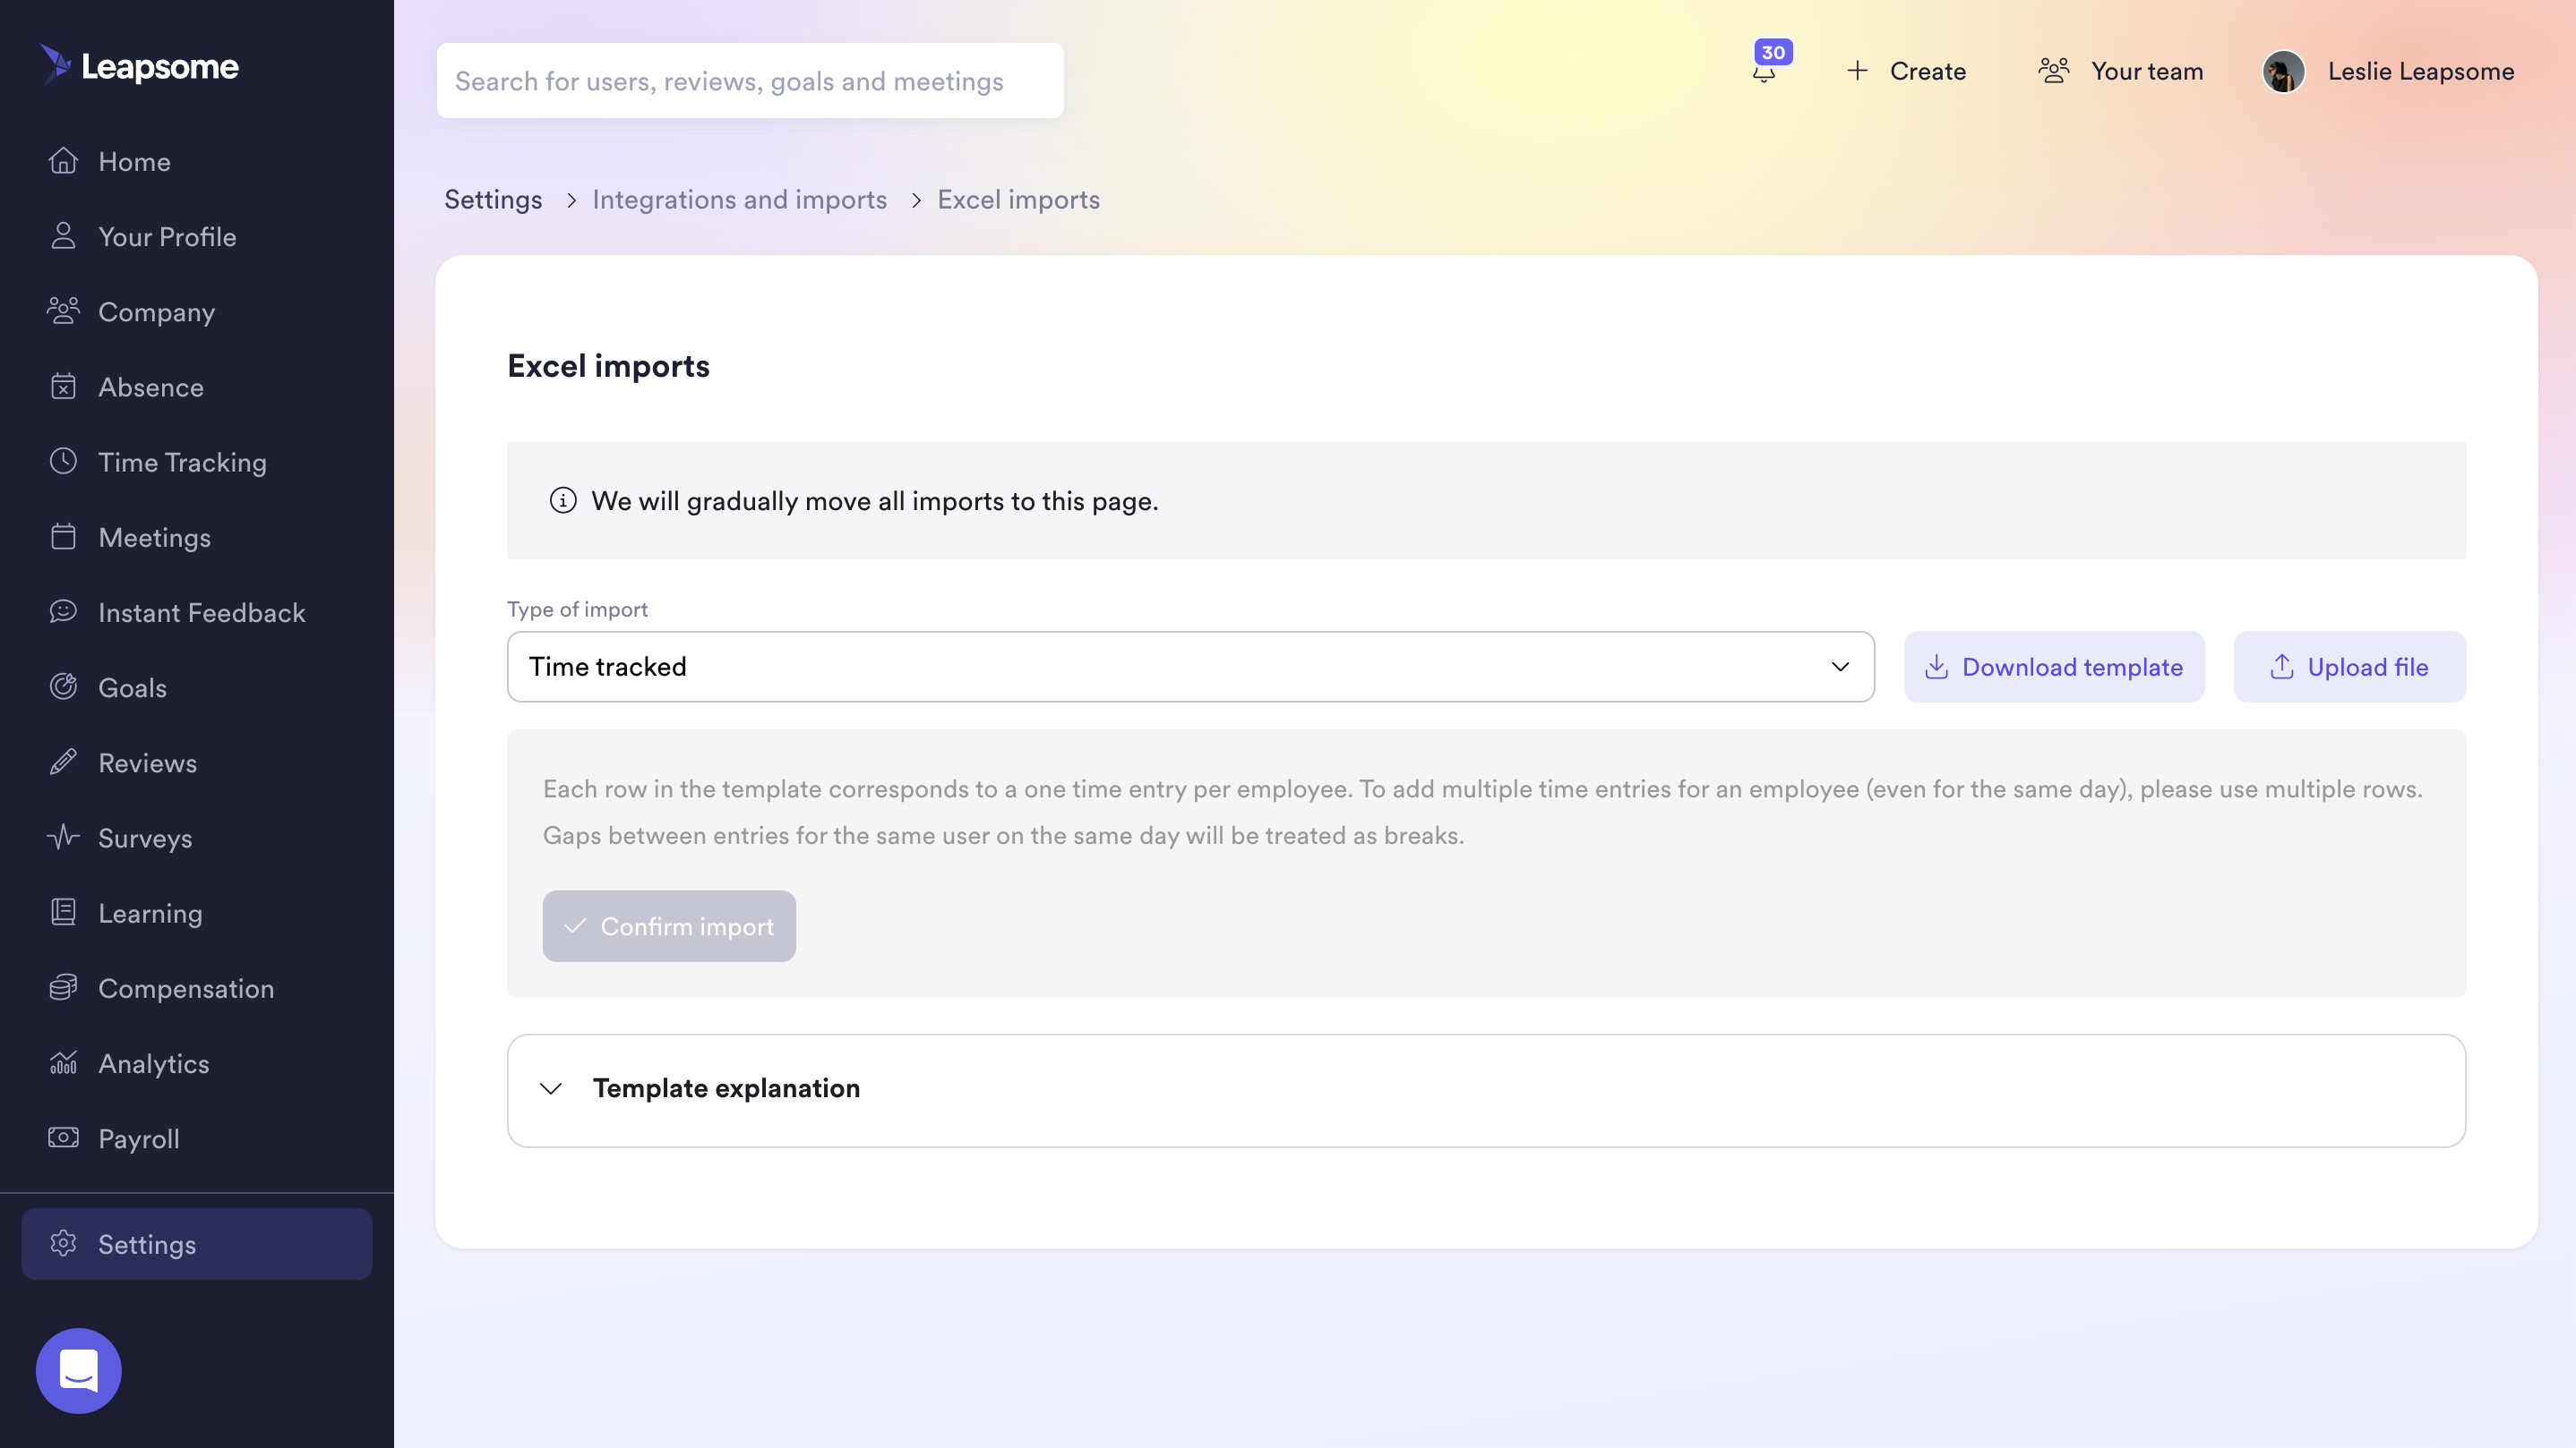The image size is (2576, 1448).
Task: Open the support chat bubble
Action: point(79,1371)
